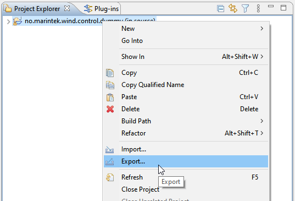Open the Build Path submenu
Image resolution: width=295 pixels, height=201 pixels.
coord(186,121)
